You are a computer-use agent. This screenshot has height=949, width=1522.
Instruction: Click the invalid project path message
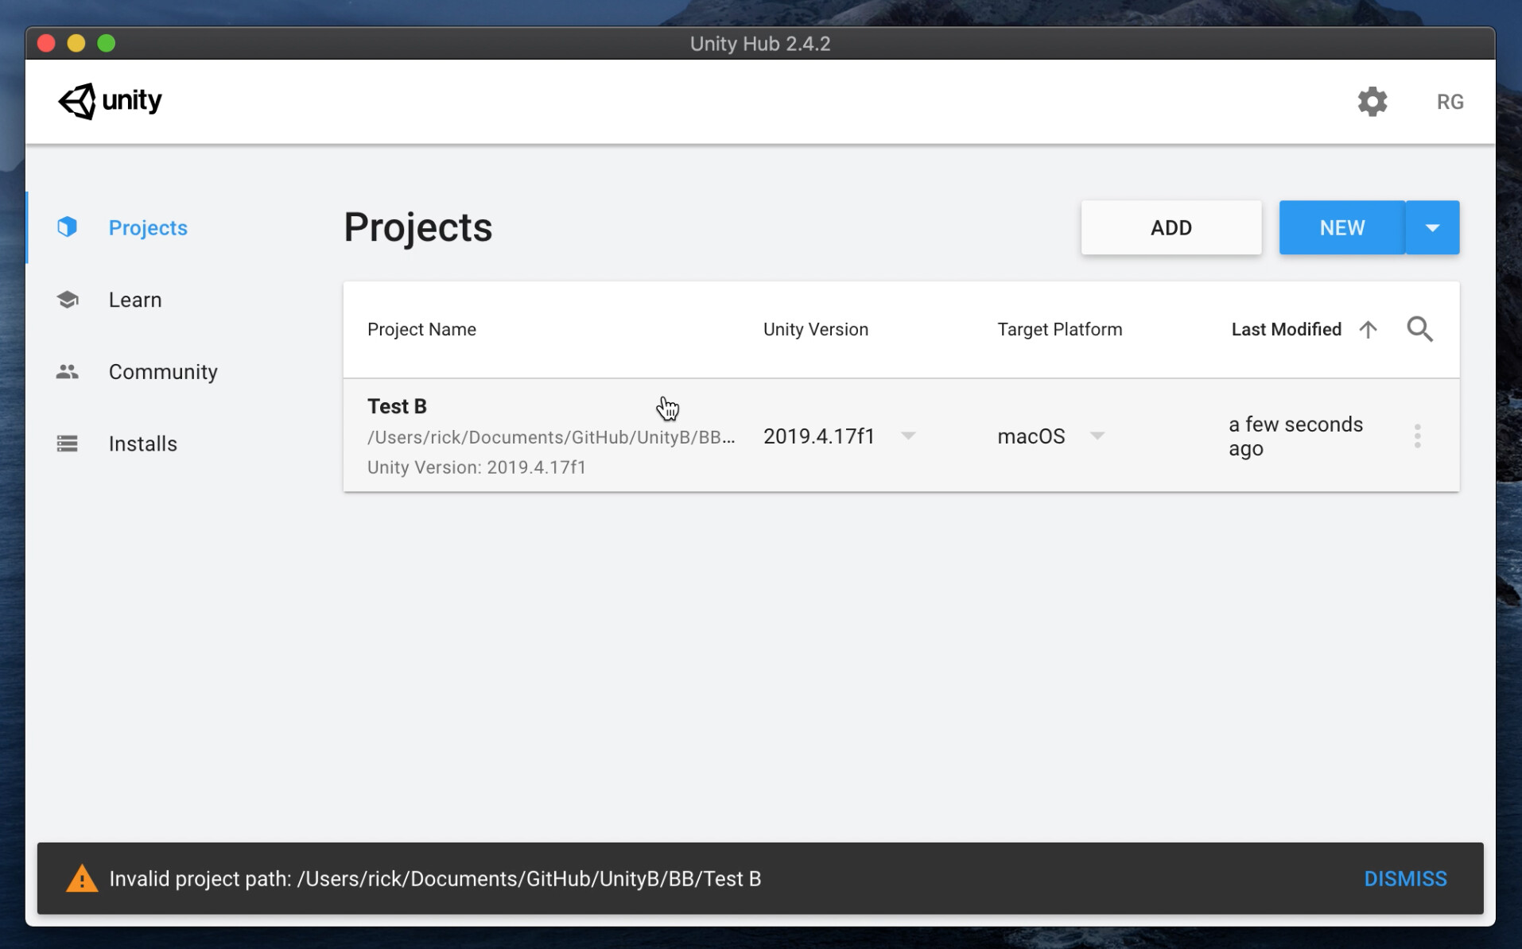435,878
